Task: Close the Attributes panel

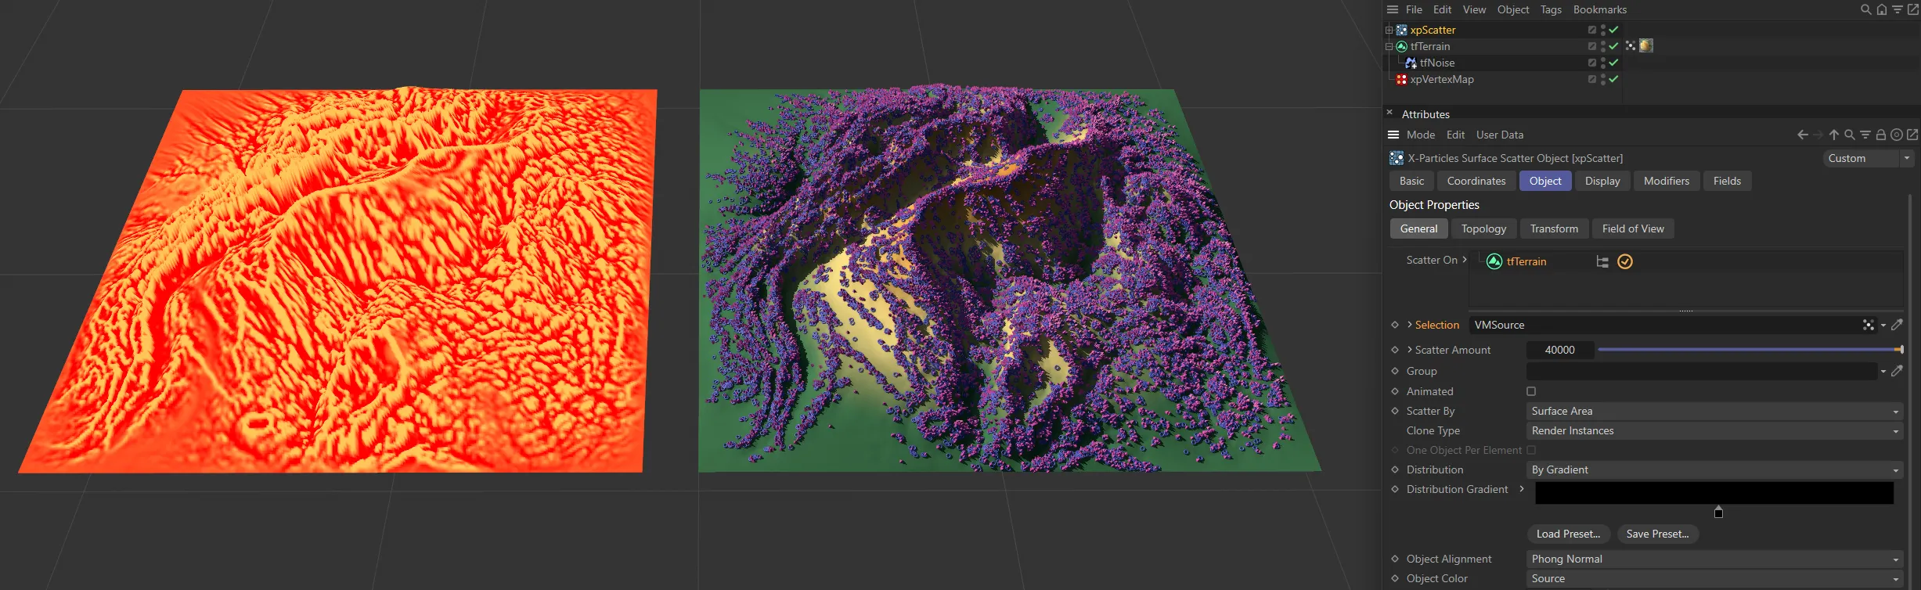Action: click(x=1389, y=113)
